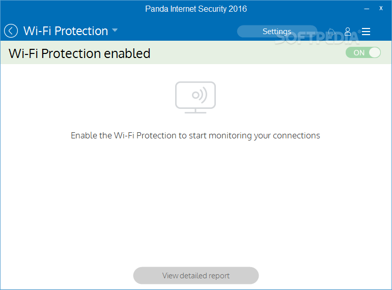
Task: Click View detailed report button
Action: [x=196, y=276]
